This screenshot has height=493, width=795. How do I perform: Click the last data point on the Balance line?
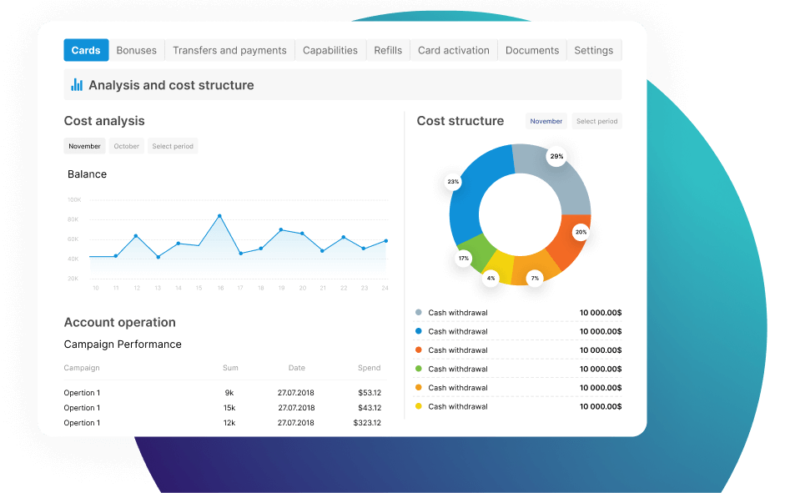point(386,241)
